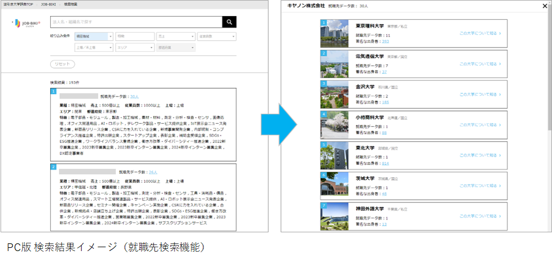Open この大学について知る for 東北大学
This screenshot has height=261, width=552.
(480, 155)
